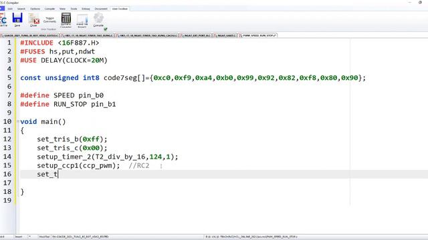
Task: Open the View ribbon tab
Action: (x=62, y=9)
